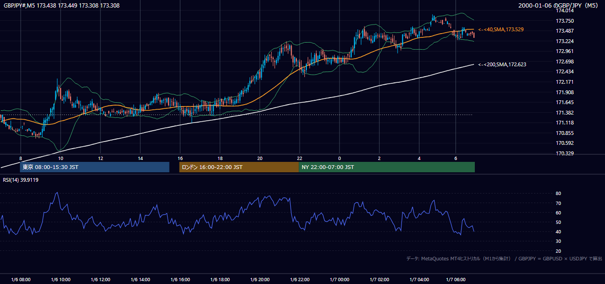Select the NY 22:00-07:00 JST session bar
This screenshot has height=284, width=605.
coord(387,167)
